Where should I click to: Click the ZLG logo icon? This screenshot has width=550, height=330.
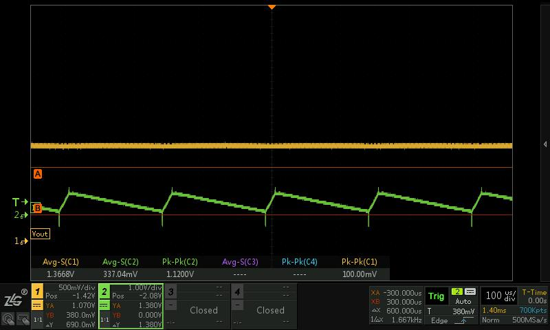(x=14, y=299)
